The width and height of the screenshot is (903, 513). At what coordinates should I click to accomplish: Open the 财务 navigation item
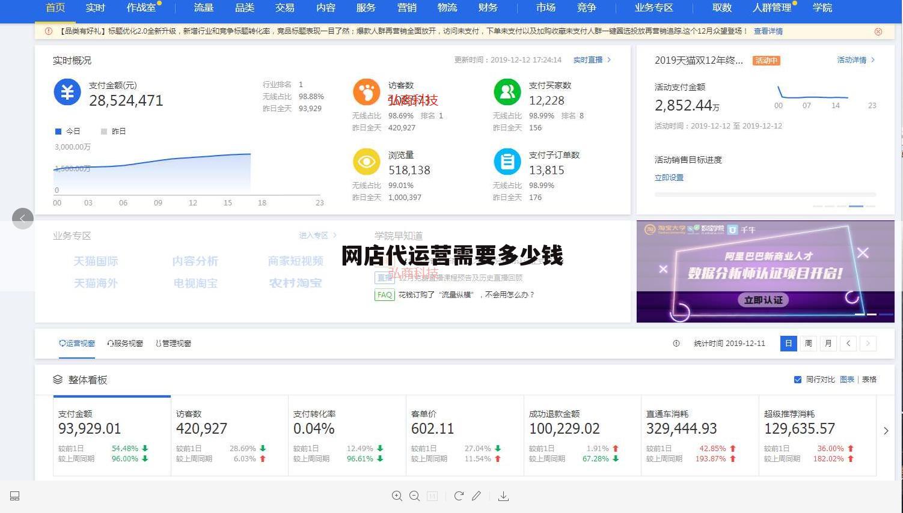click(488, 8)
